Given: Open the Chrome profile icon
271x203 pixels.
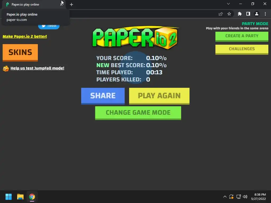Looking at the screenshot, I should (x=257, y=14).
